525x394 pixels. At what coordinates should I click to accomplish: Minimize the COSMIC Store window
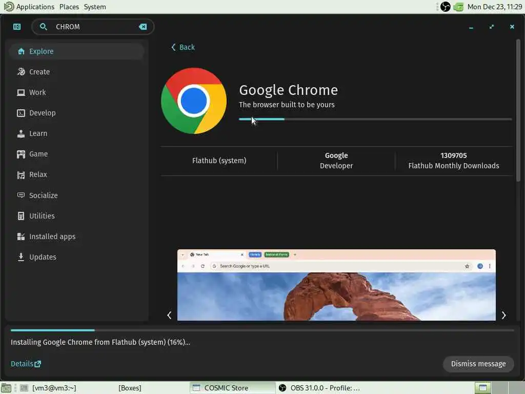pyautogui.click(x=471, y=27)
